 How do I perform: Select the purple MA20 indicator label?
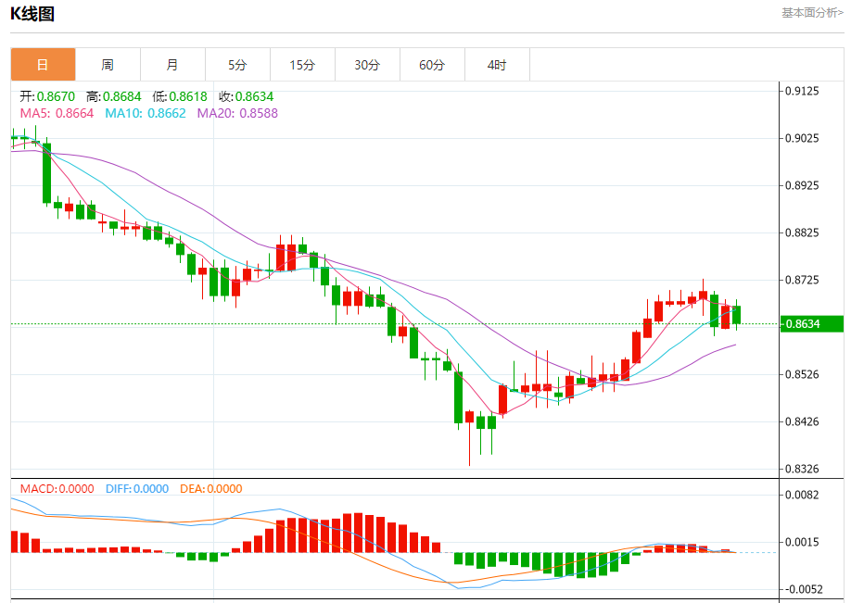tap(236, 113)
